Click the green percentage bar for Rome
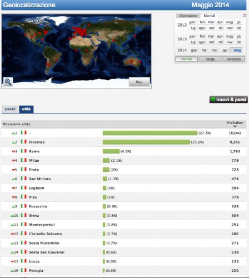Viewport: 249px width, 278px height. [111, 151]
